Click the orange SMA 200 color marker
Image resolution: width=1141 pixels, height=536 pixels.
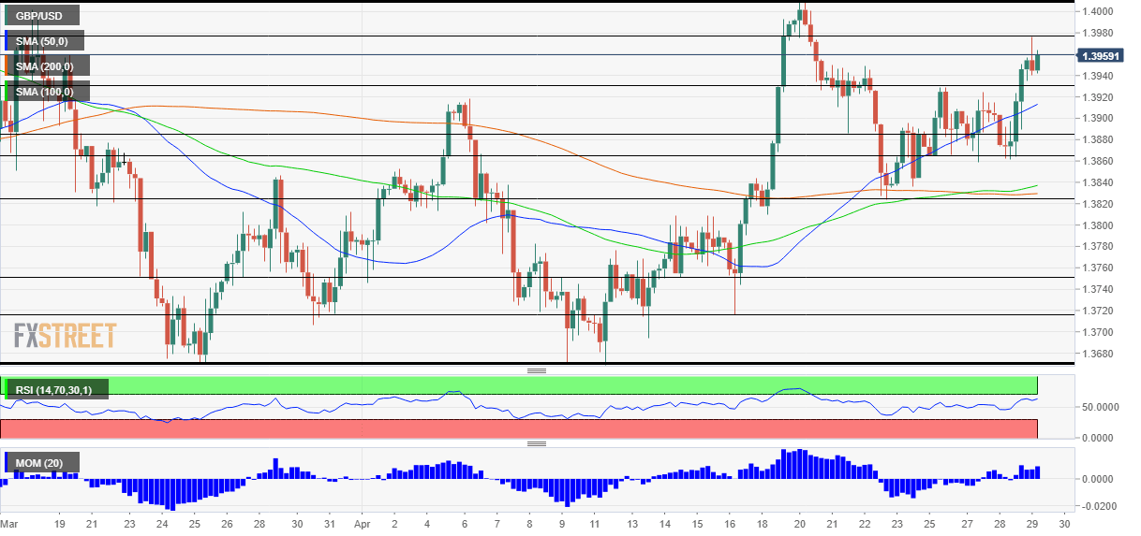click(x=7, y=65)
